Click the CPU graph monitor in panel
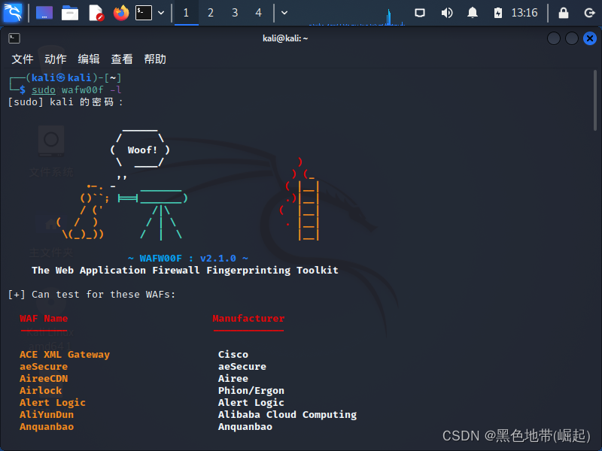This screenshot has width=602, height=451. [357, 15]
